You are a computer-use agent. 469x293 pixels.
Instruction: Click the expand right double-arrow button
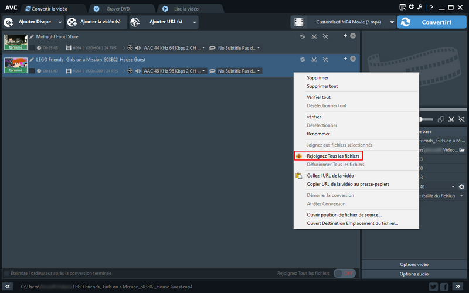[x=458, y=287]
